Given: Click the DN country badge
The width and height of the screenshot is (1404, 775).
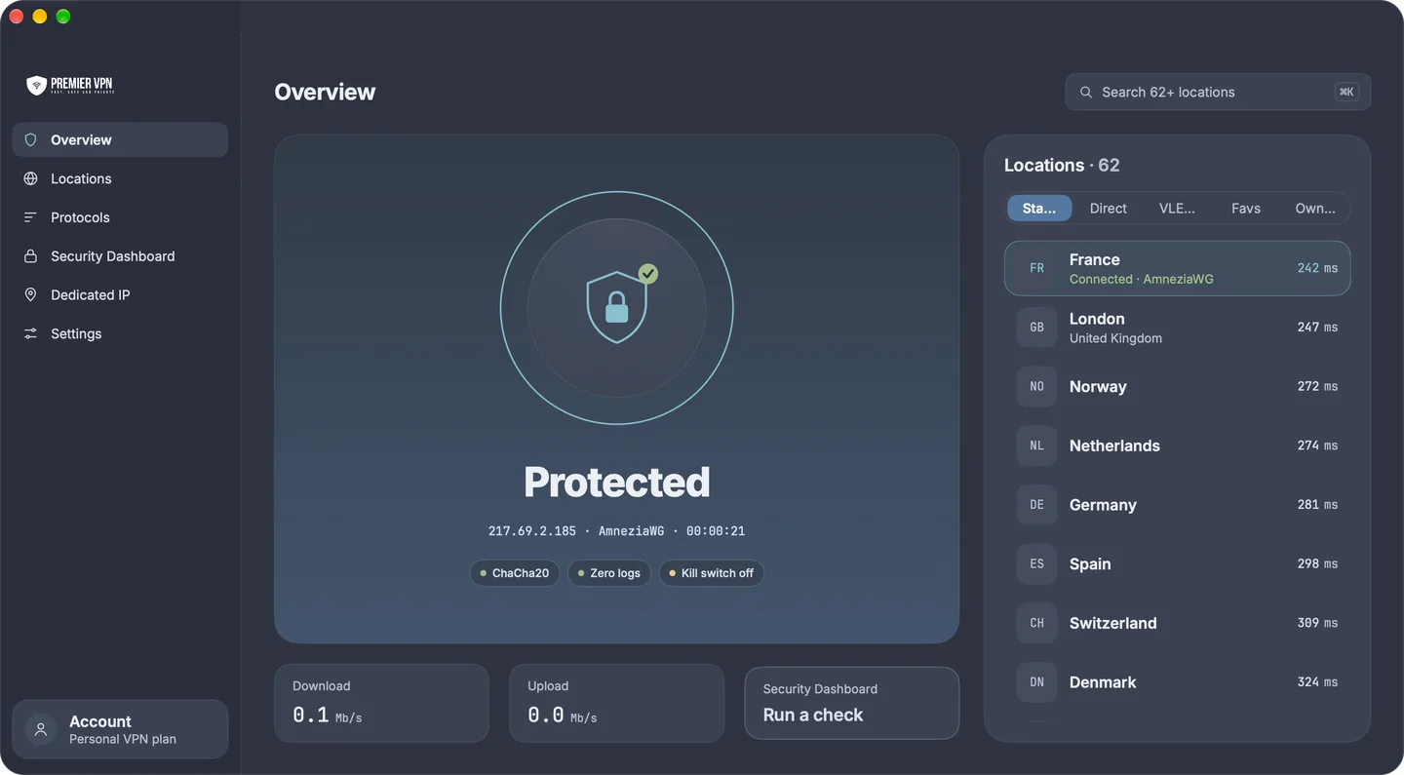Looking at the screenshot, I should point(1036,682).
